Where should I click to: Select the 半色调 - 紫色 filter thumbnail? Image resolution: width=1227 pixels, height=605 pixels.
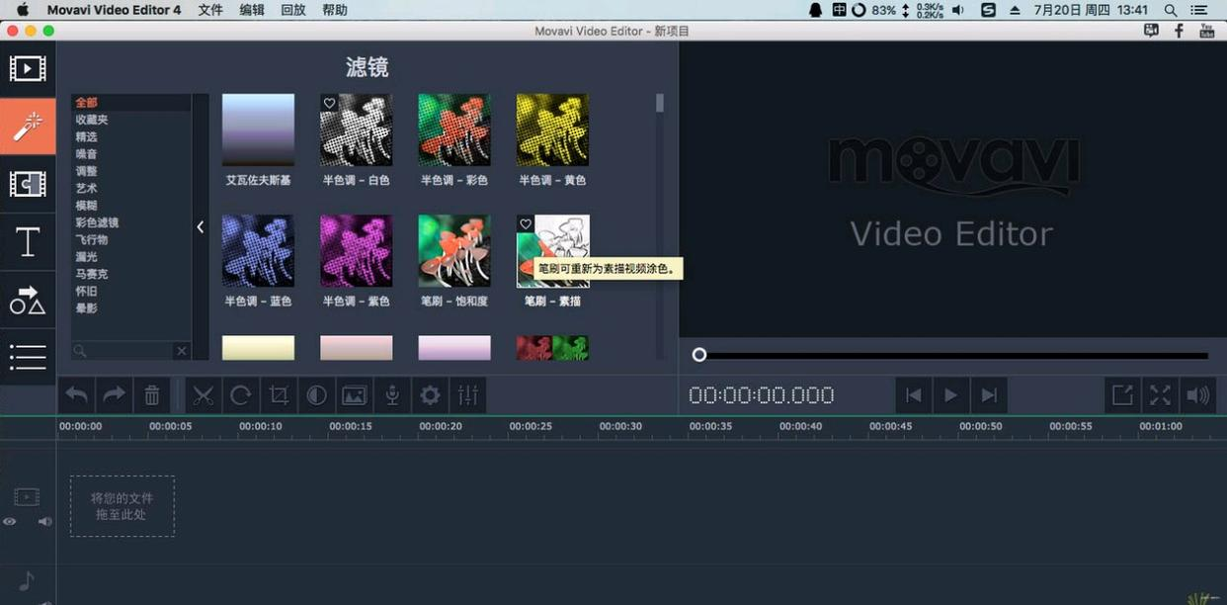[x=357, y=251]
